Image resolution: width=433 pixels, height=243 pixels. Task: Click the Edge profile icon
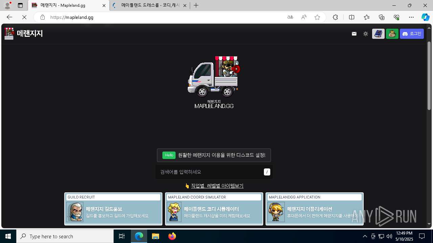[7, 5]
